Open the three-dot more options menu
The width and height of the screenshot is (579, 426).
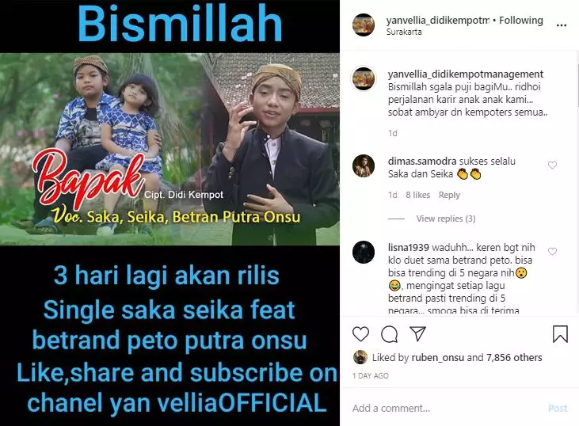tap(562, 25)
